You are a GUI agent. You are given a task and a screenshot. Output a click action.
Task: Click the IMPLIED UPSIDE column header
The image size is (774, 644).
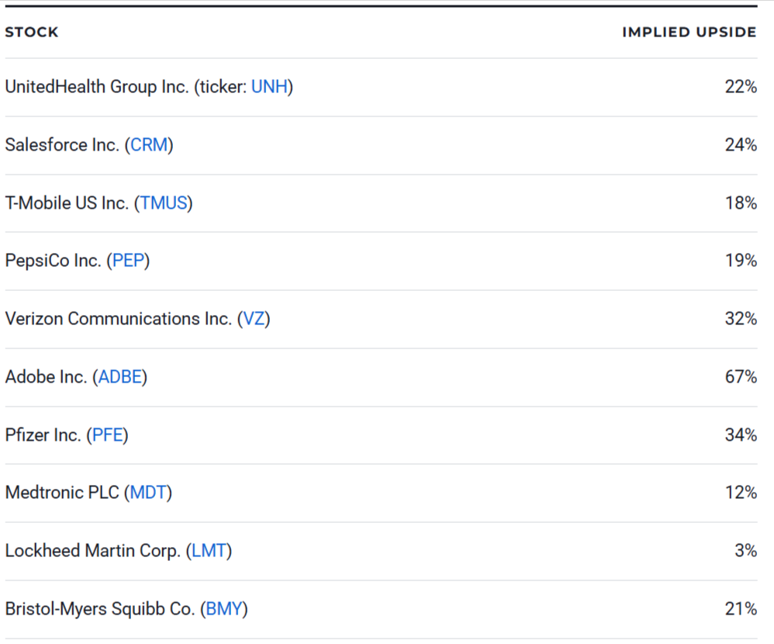(689, 32)
